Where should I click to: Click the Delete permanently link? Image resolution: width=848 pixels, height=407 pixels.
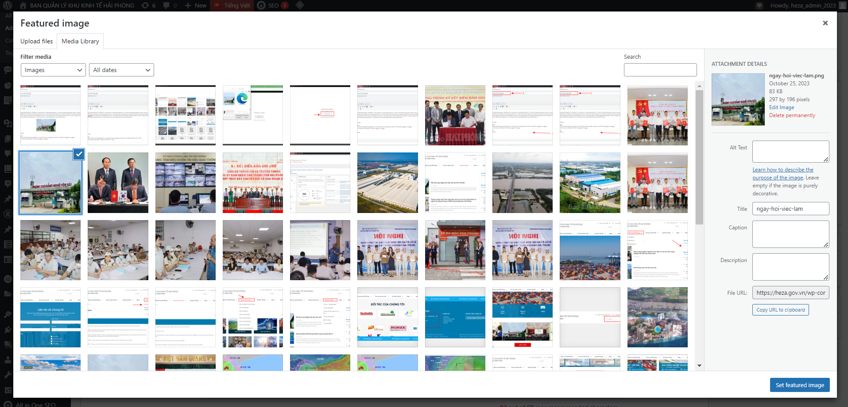point(792,115)
